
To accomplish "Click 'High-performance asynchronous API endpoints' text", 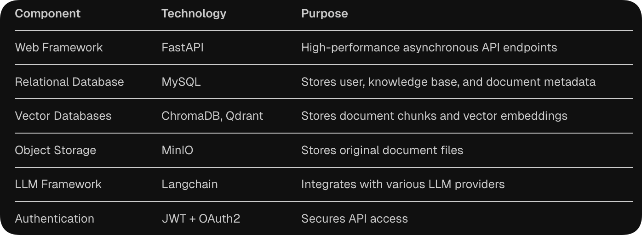I will (429, 47).
